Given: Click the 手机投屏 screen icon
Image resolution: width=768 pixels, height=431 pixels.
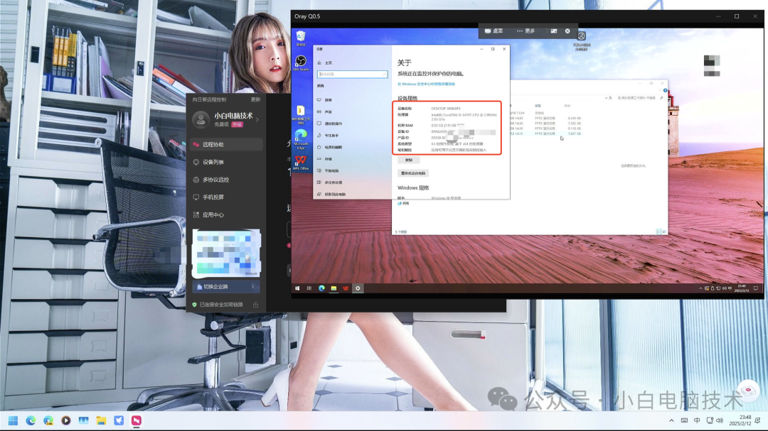Looking at the screenshot, I should pos(196,197).
